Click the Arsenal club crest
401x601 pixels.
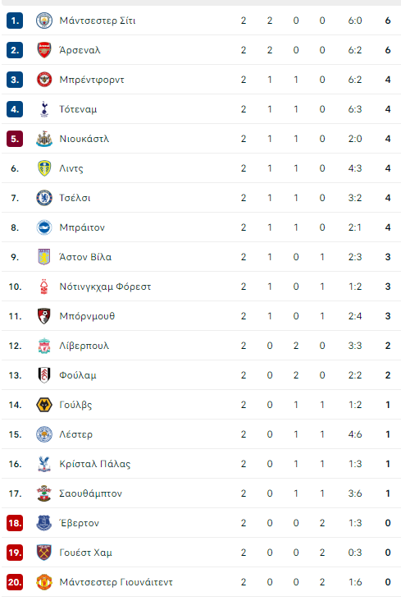44,50
